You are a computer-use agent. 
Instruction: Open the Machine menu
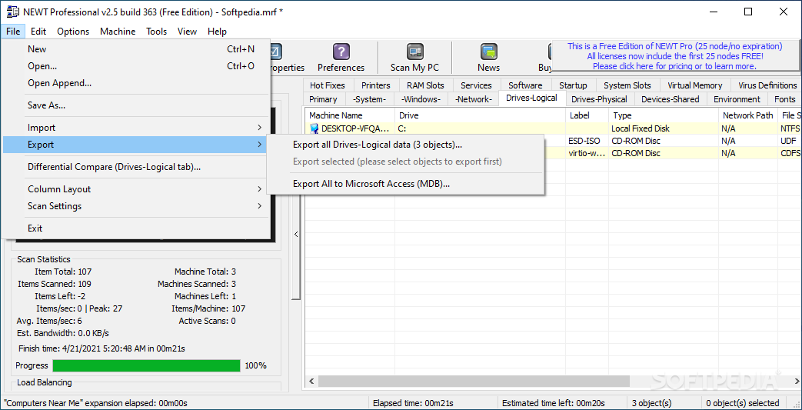click(118, 32)
